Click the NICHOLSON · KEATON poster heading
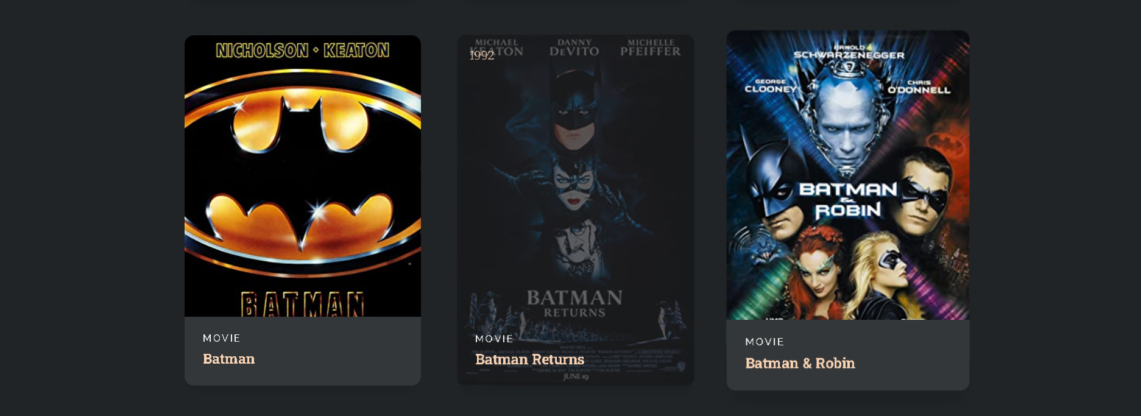This screenshot has width=1141, height=416. click(x=303, y=50)
